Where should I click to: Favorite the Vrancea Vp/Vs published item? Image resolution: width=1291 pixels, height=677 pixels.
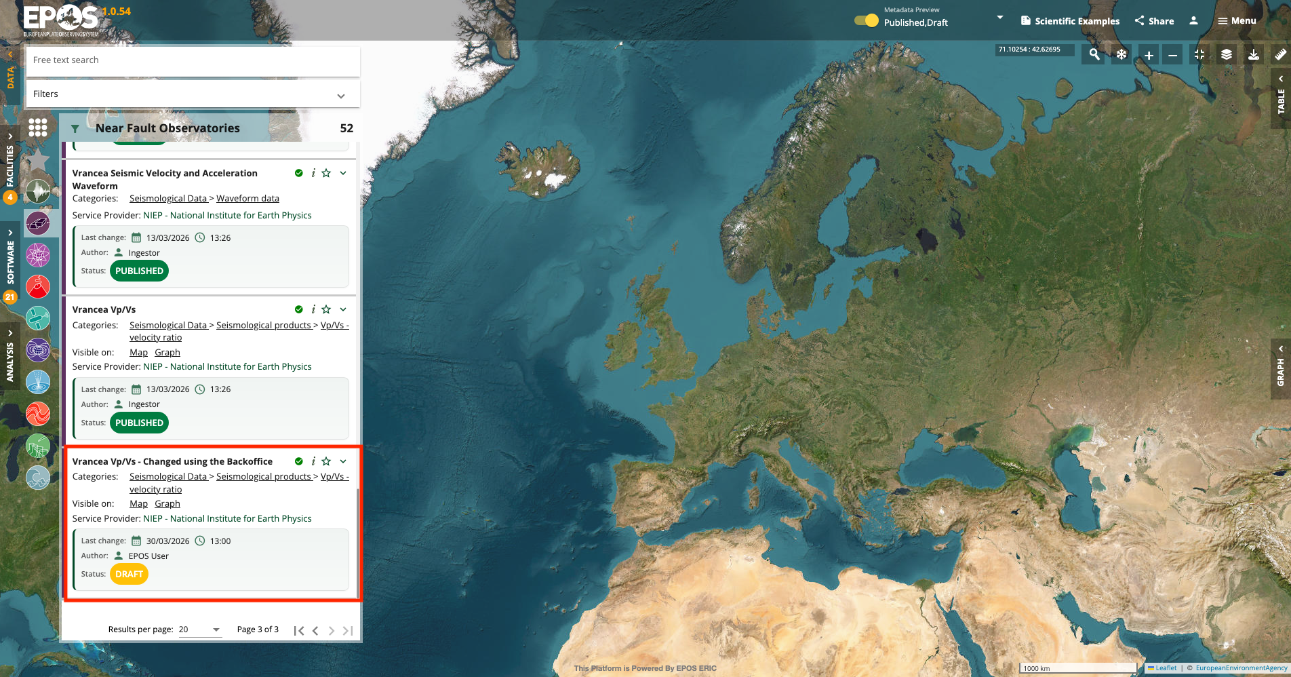(326, 309)
